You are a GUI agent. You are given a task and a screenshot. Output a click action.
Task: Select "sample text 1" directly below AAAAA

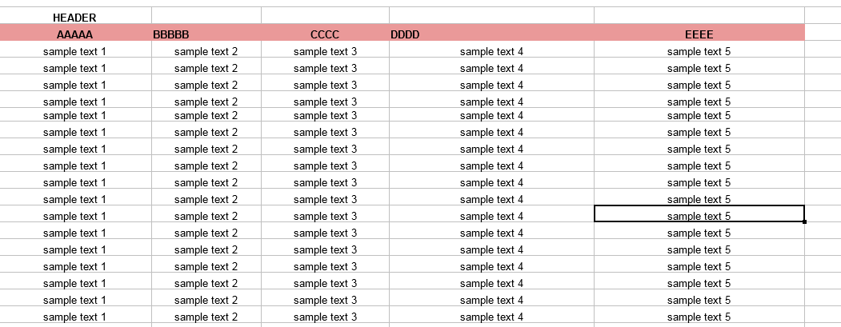74,51
